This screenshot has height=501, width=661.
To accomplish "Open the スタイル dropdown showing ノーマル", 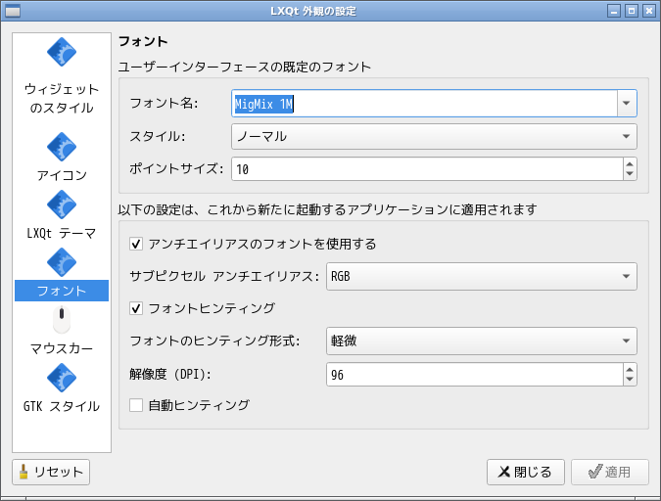I will pos(435,137).
